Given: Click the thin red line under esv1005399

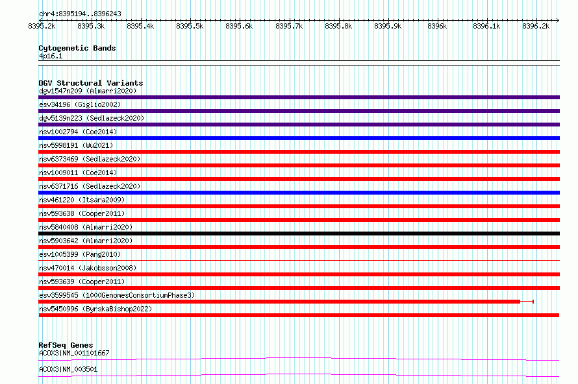Looking at the screenshot, I should tap(299, 261).
